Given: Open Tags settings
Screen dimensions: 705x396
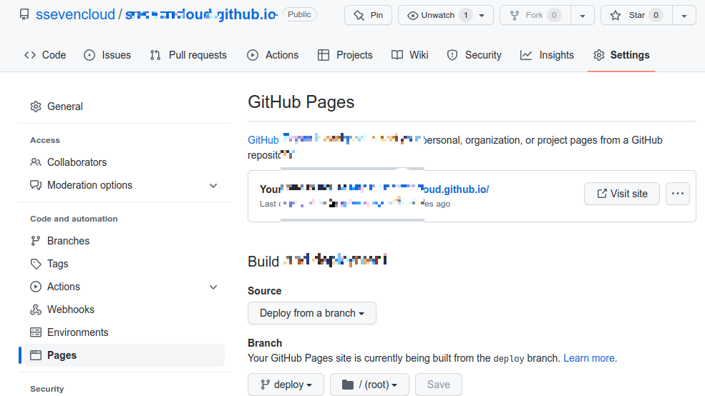Looking at the screenshot, I should tap(125, 264).
